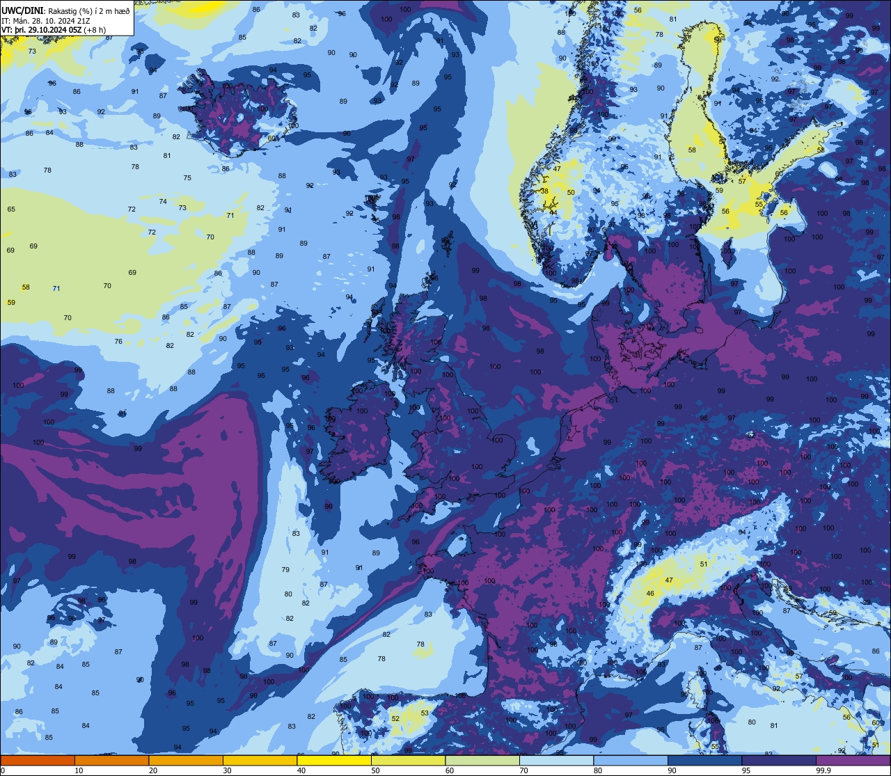
Task: Click the "76" value over the Atlantic
Action: (x=118, y=342)
